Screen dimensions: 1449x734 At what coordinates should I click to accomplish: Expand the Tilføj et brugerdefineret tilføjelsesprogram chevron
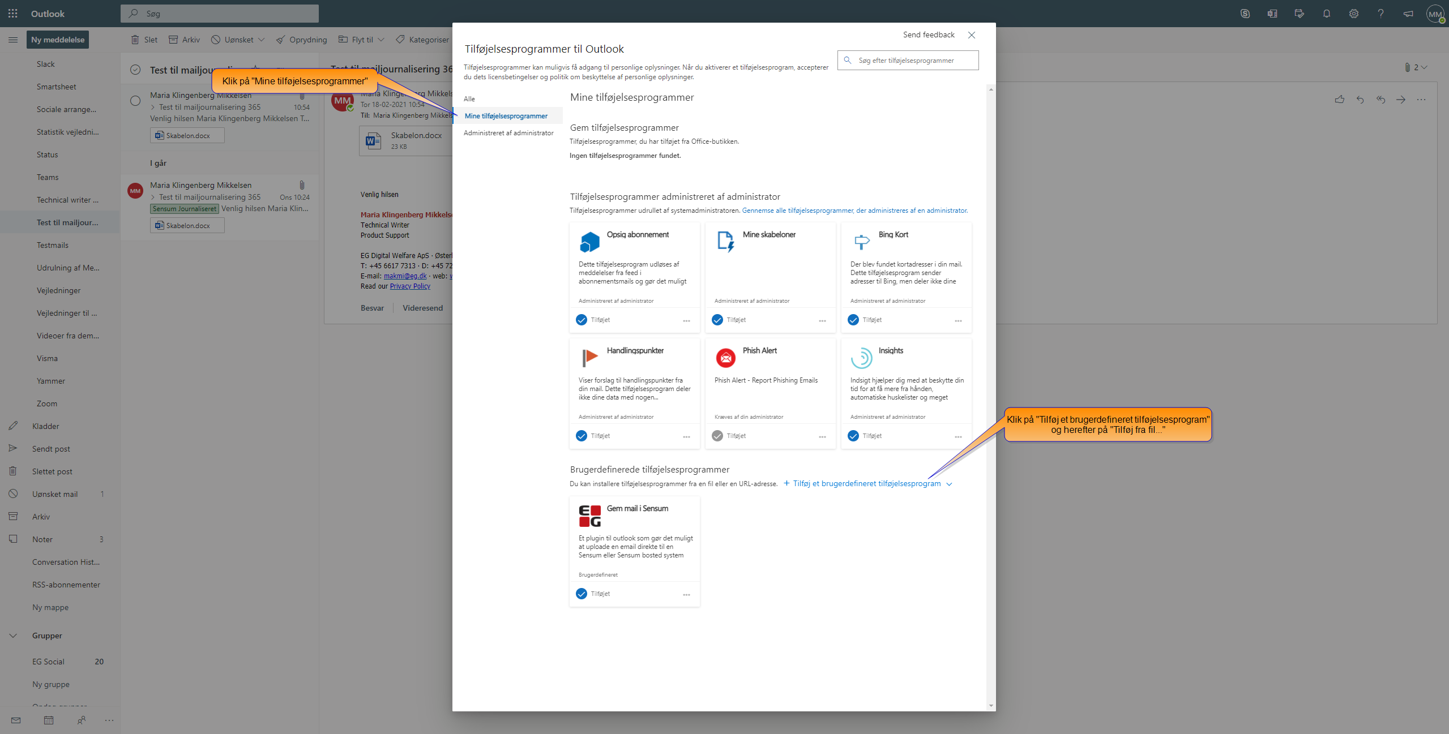(x=950, y=484)
